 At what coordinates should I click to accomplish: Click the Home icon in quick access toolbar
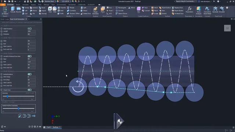tap(25, 1)
